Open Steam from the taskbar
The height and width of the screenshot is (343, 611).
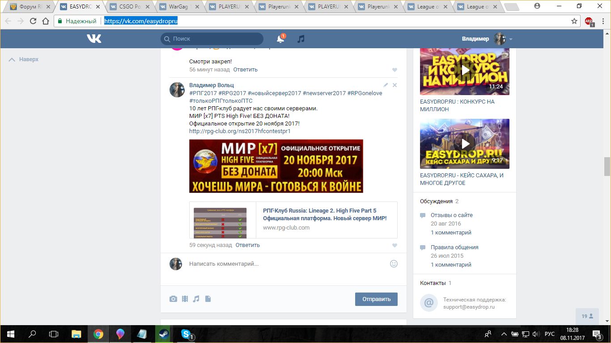(x=164, y=334)
